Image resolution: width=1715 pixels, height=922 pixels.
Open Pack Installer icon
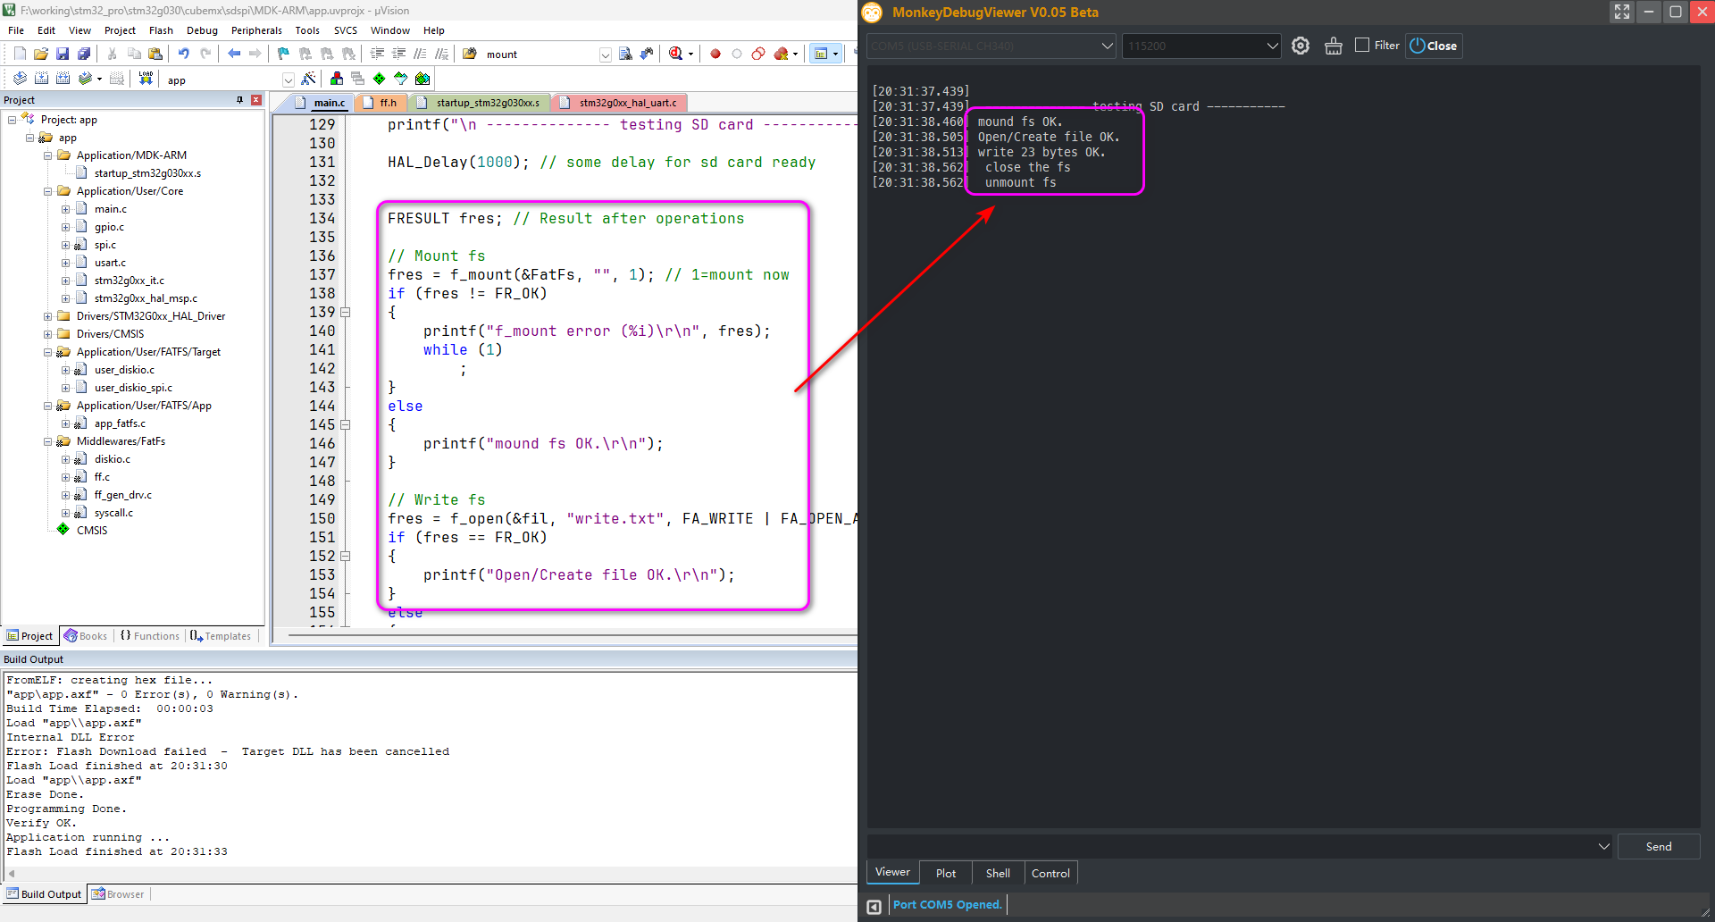coord(422,79)
